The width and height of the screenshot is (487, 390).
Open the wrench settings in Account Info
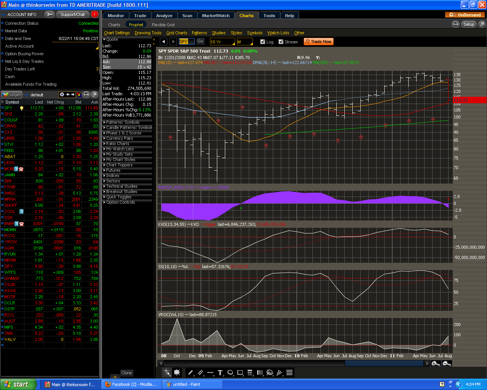(x=49, y=14)
